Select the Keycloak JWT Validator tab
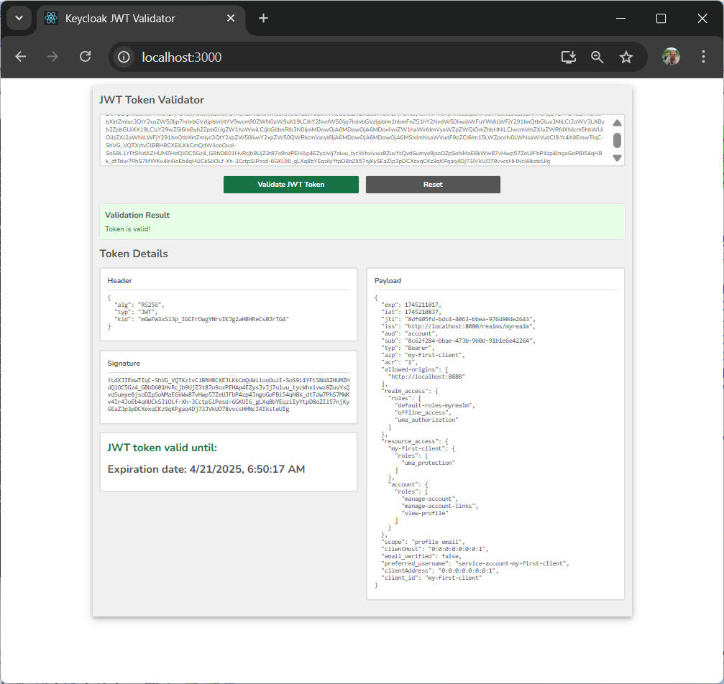Viewport: 724px width, 684px height. pyautogui.click(x=140, y=19)
